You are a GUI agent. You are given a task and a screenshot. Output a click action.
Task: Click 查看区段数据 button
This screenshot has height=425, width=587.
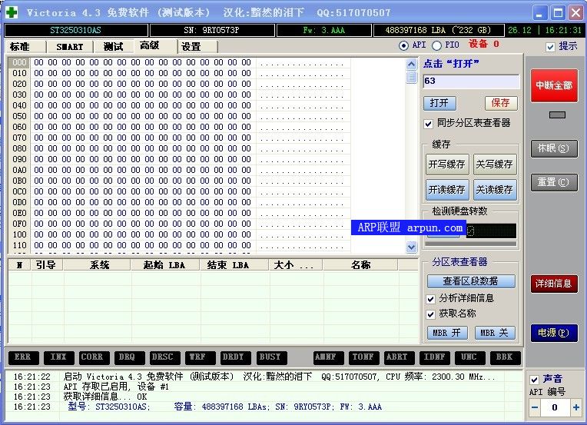pos(471,281)
